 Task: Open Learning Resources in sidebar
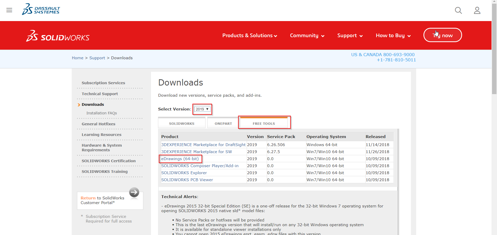click(101, 135)
